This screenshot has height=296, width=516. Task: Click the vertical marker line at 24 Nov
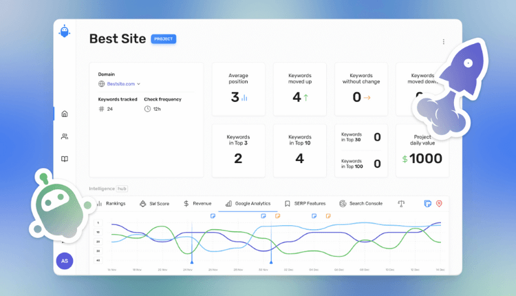coord(192,243)
